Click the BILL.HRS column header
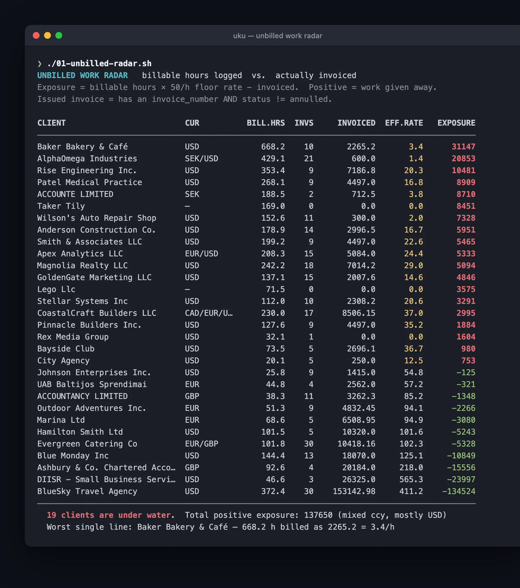This screenshot has height=588, width=520. point(266,123)
